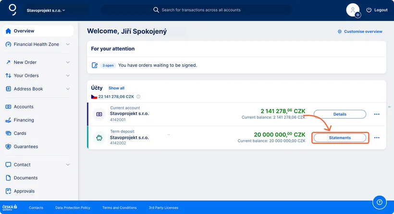Click the current account cash icon
394x214 pixels.
(x=99, y=114)
